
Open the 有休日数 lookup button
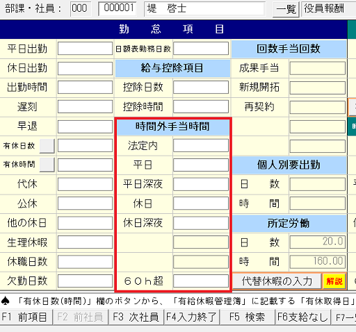[47, 146]
